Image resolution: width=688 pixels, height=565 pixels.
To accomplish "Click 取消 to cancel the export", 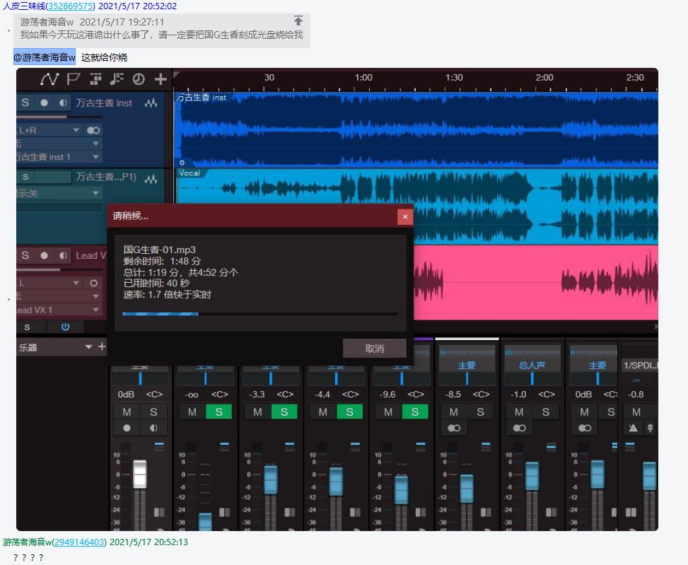I will [x=374, y=349].
